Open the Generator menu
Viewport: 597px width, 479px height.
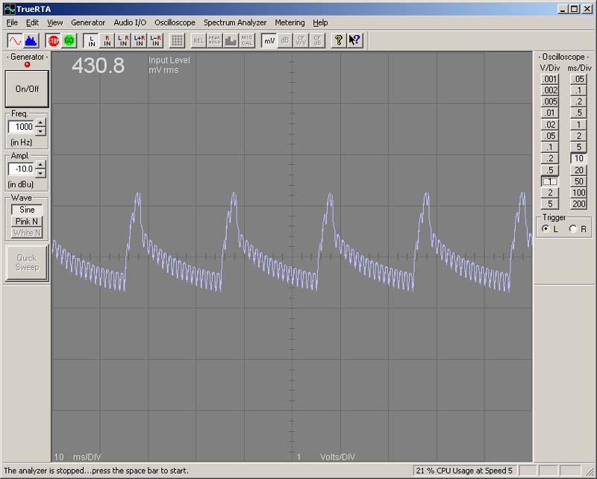tap(88, 22)
